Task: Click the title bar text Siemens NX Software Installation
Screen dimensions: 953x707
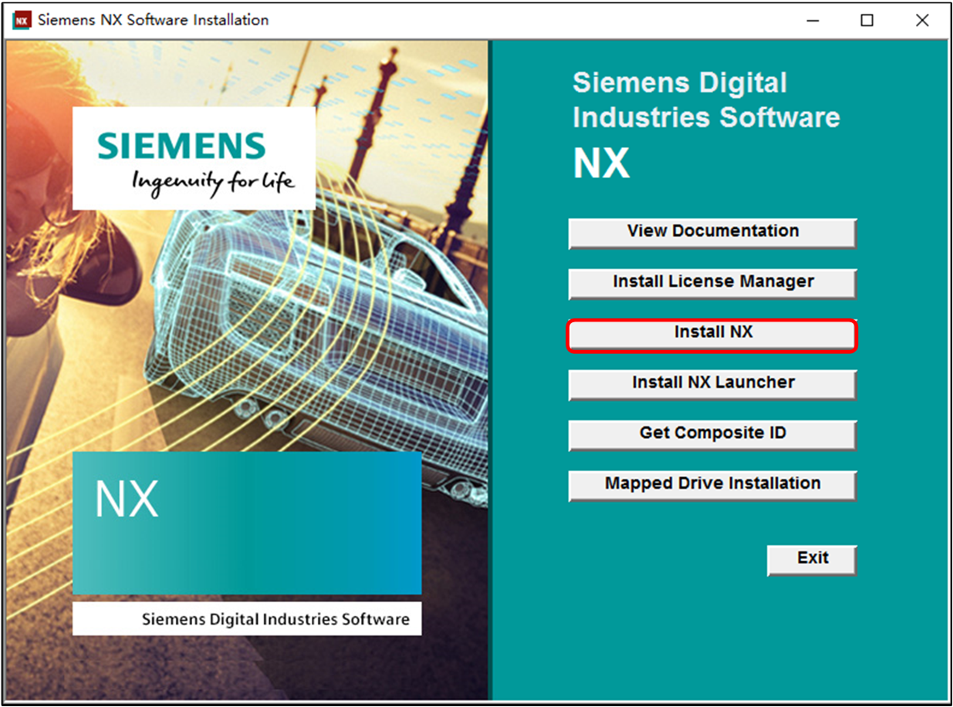Action: (151, 20)
